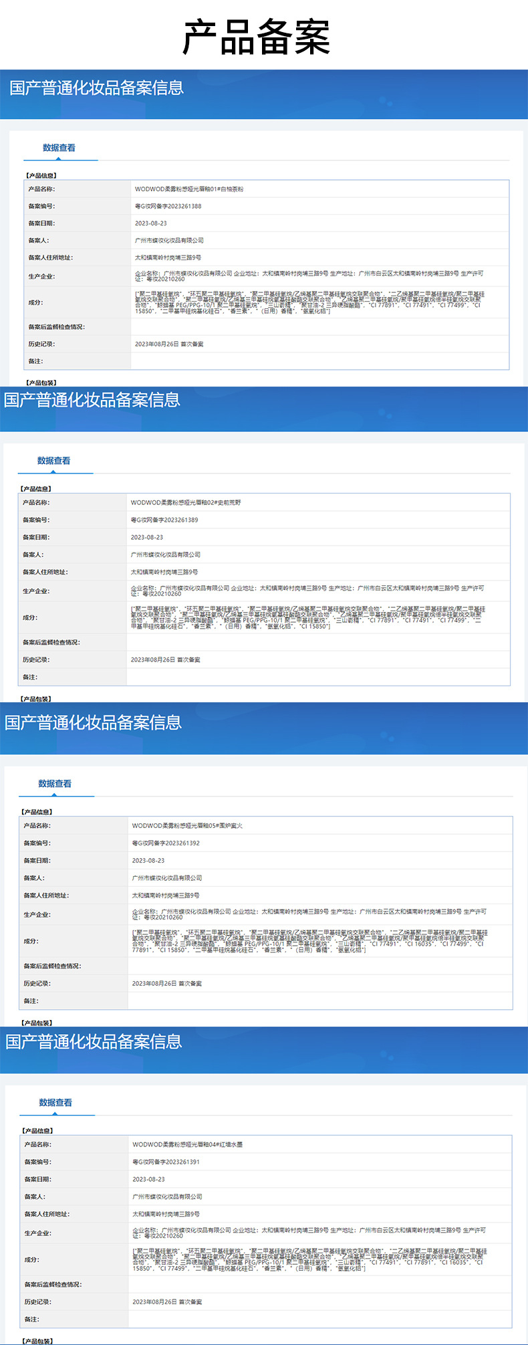The image size is (528, 1345).
Task: Select product name ending in 04#红墙水墨
Action: (x=188, y=1144)
